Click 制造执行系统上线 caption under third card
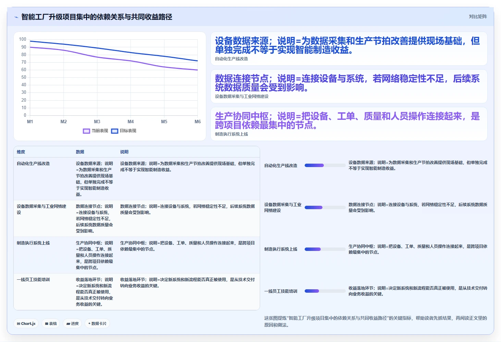The image size is (501, 342). 232,134
